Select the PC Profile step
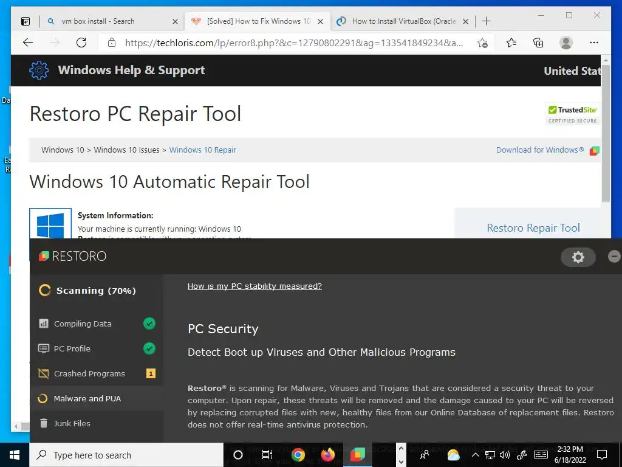Viewport: 622px width, 467px height. [97, 348]
